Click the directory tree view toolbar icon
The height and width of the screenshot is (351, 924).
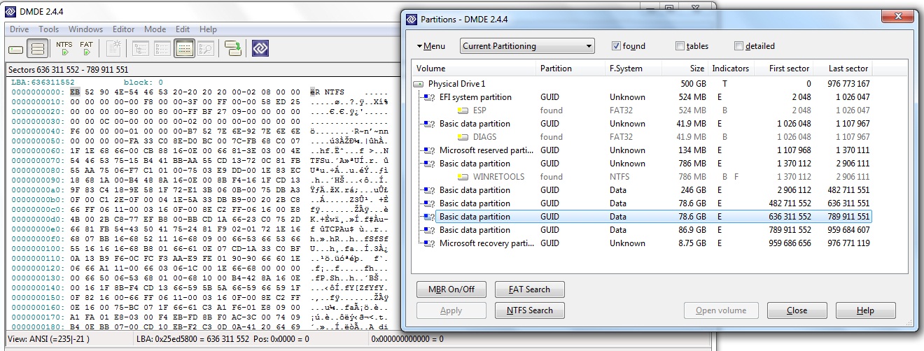click(141, 49)
